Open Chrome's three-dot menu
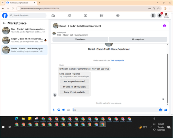This screenshot has width=173, height=138. click(x=170, y=9)
